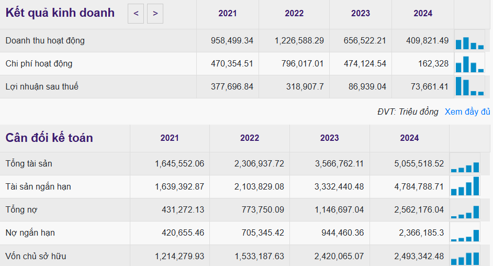493x266 pixels.
Task: Click the Vốn chủ sở hữu bar chart
Action: pyautogui.click(x=465, y=258)
